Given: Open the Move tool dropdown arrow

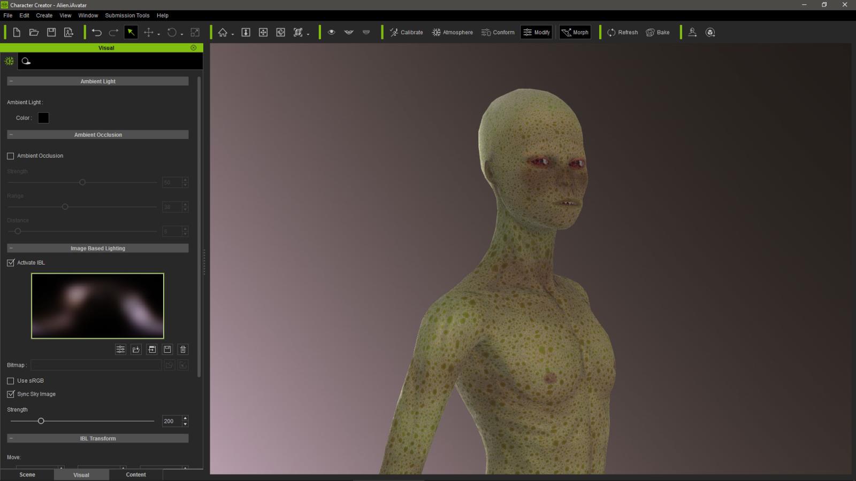Looking at the screenshot, I should tap(159, 35).
